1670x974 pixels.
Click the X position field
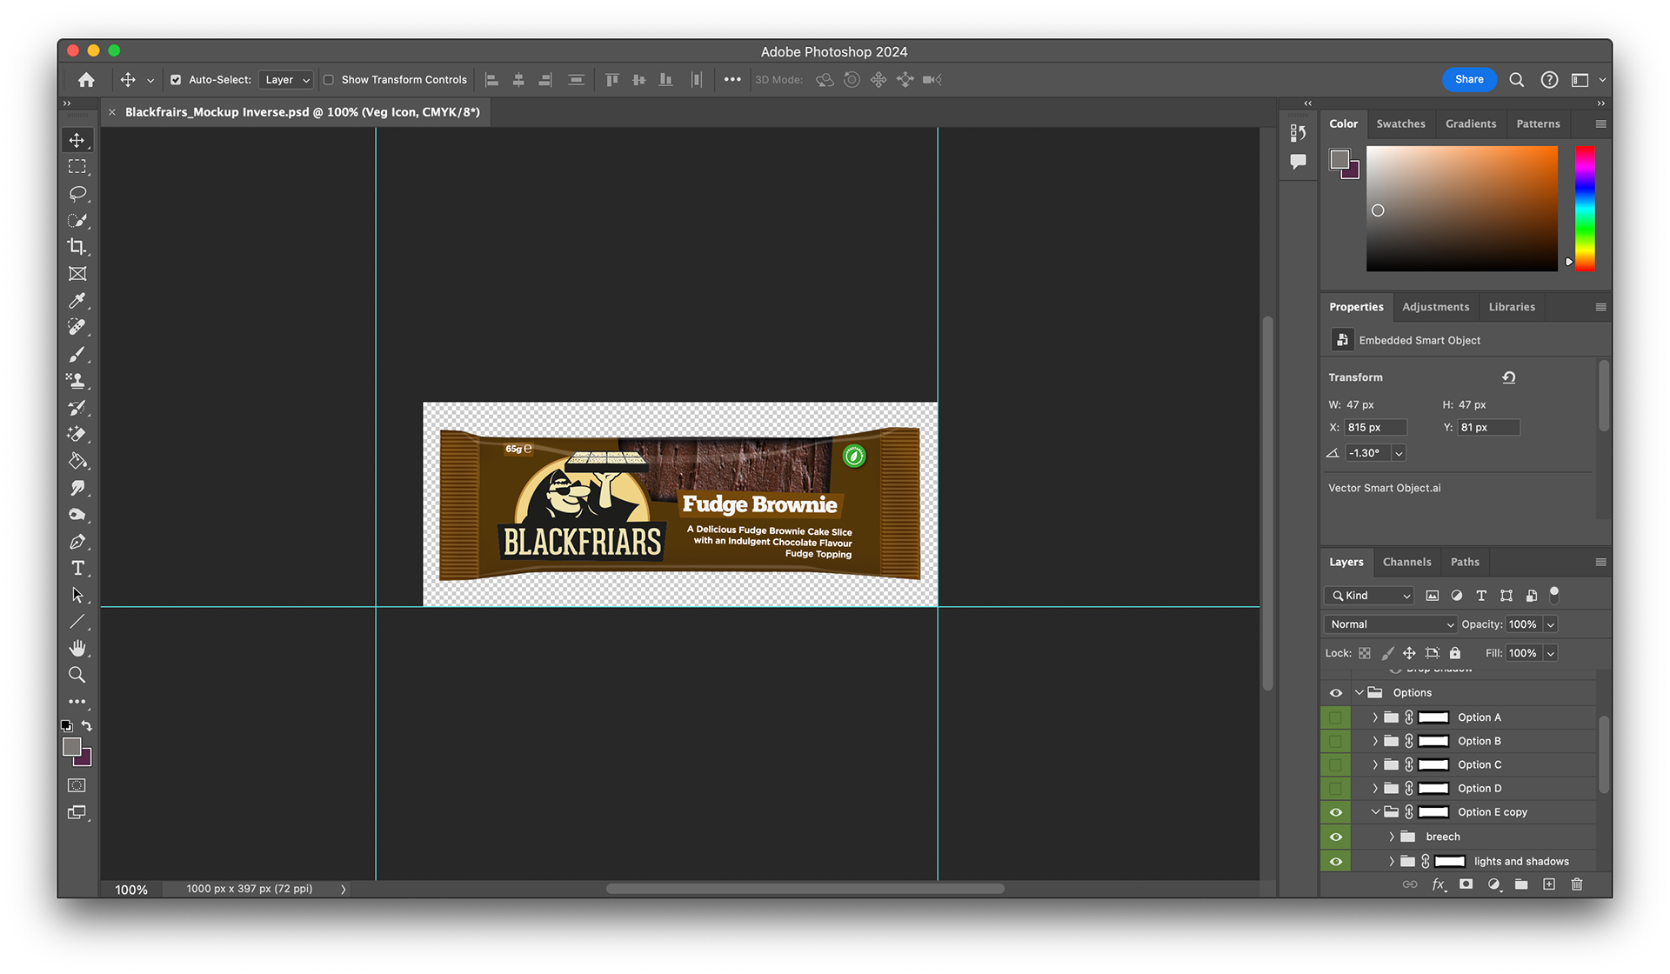(x=1375, y=427)
